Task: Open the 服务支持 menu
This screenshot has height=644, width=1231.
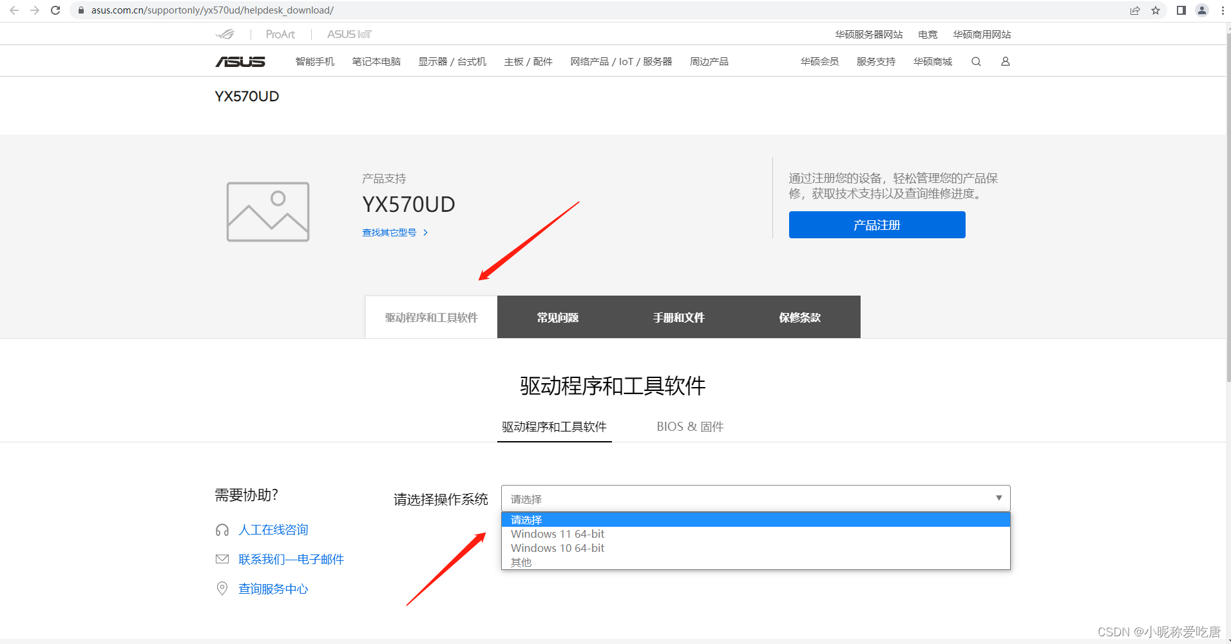Action: pyautogui.click(x=876, y=61)
